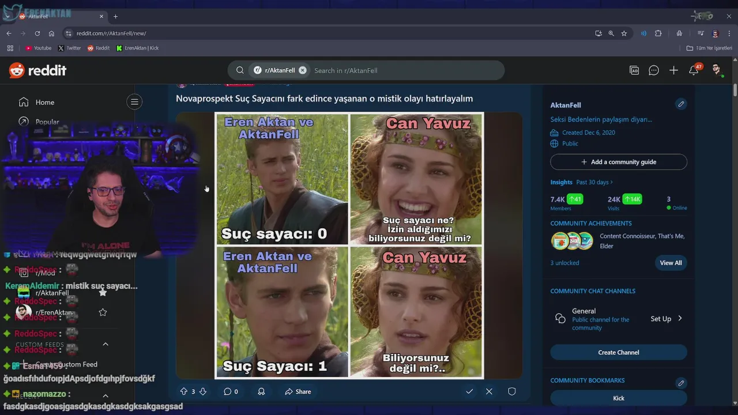Click the 24K Visits stat
The width and height of the screenshot is (738, 415).
point(624,202)
